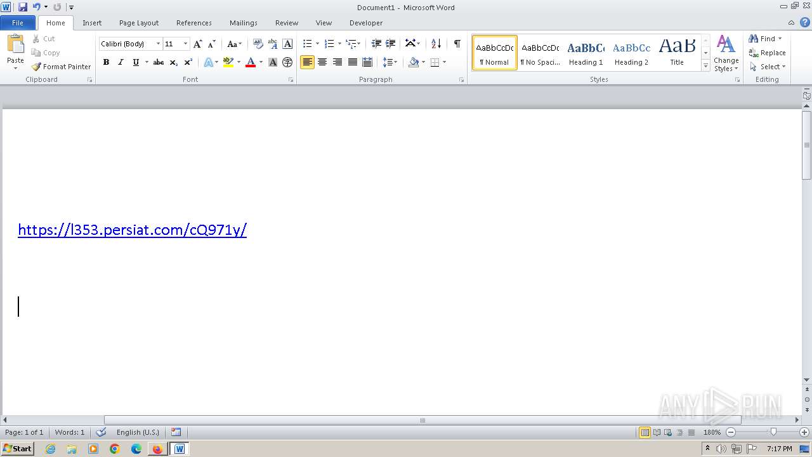Toggle Show/Hide paragraph marks
This screenshot has height=457, width=812.
pos(457,44)
